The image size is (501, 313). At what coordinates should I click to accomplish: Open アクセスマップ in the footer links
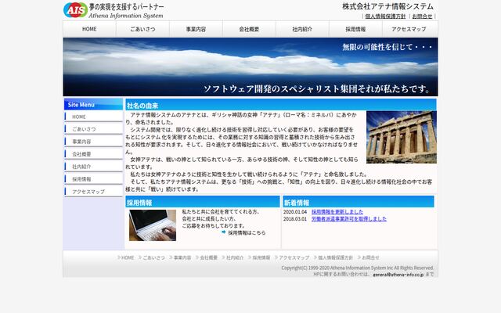[x=294, y=257]
